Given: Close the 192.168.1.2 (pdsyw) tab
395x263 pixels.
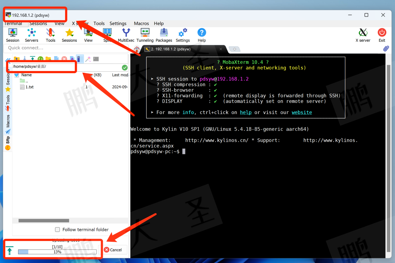Looking at the screenshot, I should click(221, 49).
